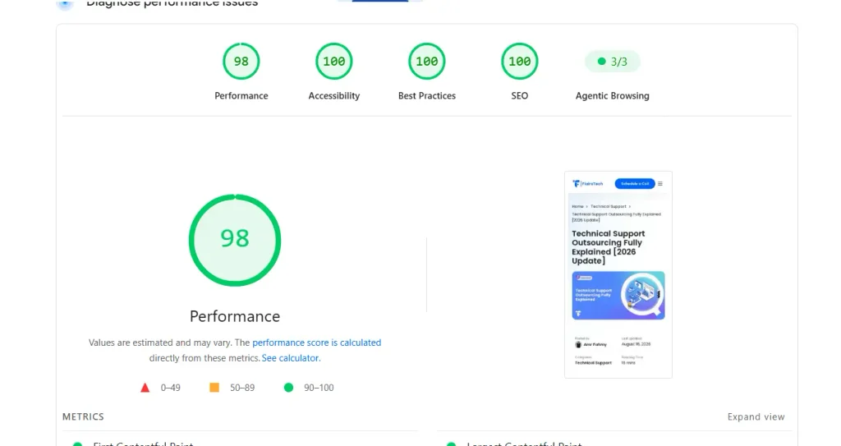The width and height of the screenshot is (841, 446).
Task: Click Expand view in Metrics section
Action: click(x=756, y=417)
